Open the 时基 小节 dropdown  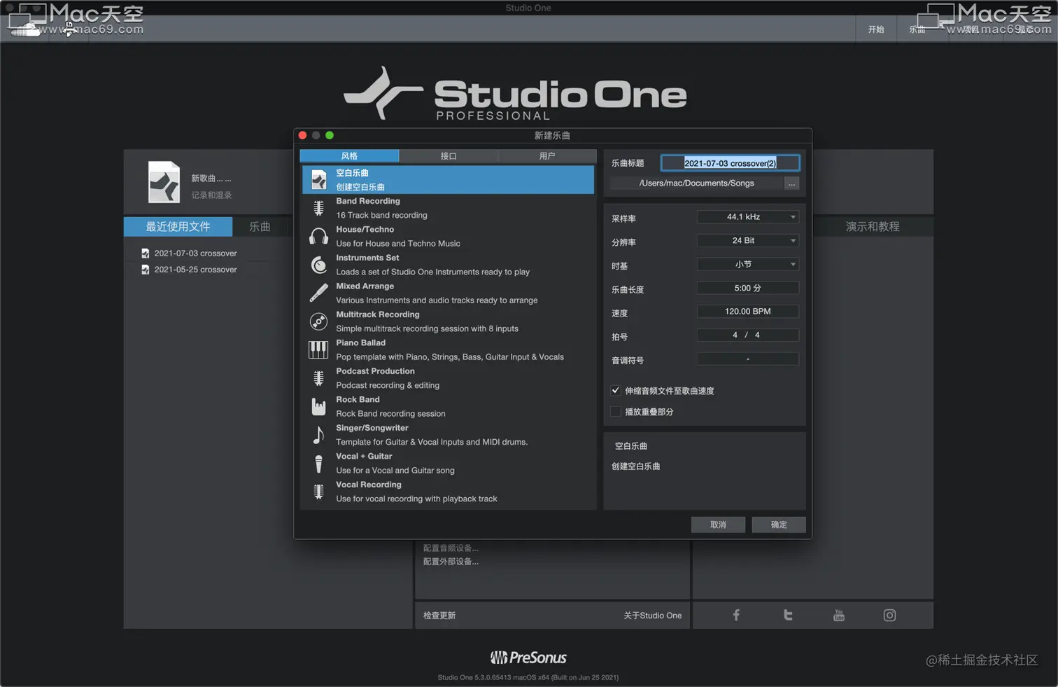point(747,264)
